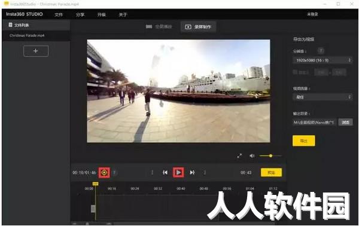The height and width of the screenshot is (226, 359).
Task: Mute audio with the speaker icon
Action: coord(252,156)
